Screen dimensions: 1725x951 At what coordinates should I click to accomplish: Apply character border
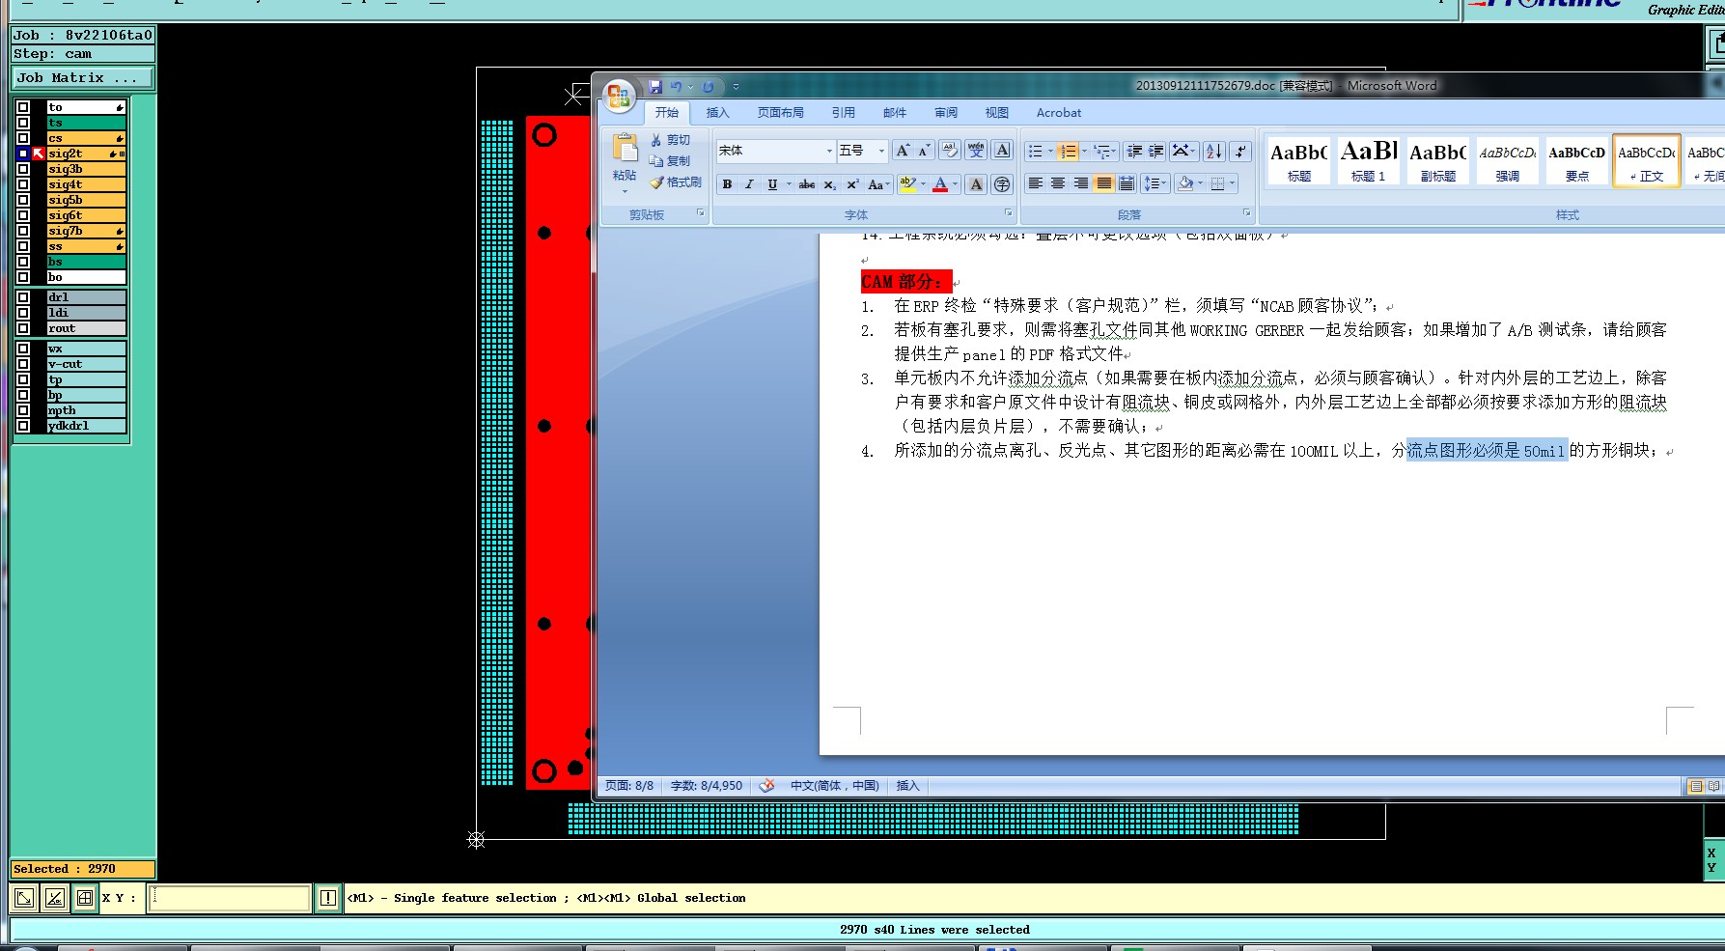point(1002,151)
